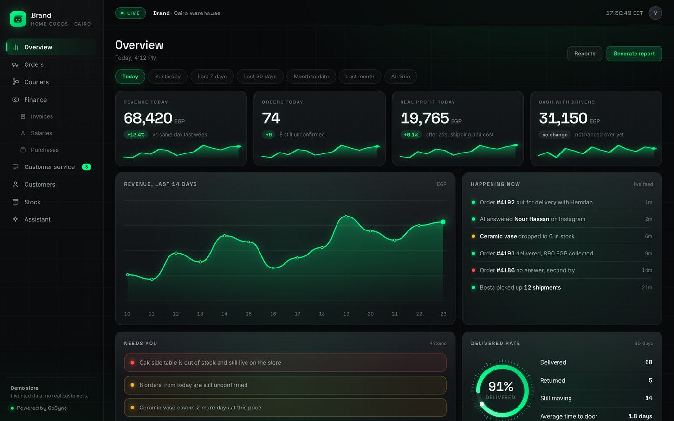Go to Customers page
This screenshot has width=674, height=421.
click(x=52, y=184)
